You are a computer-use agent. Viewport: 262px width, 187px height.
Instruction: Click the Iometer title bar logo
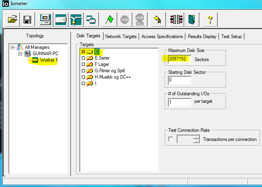(5, 4)
